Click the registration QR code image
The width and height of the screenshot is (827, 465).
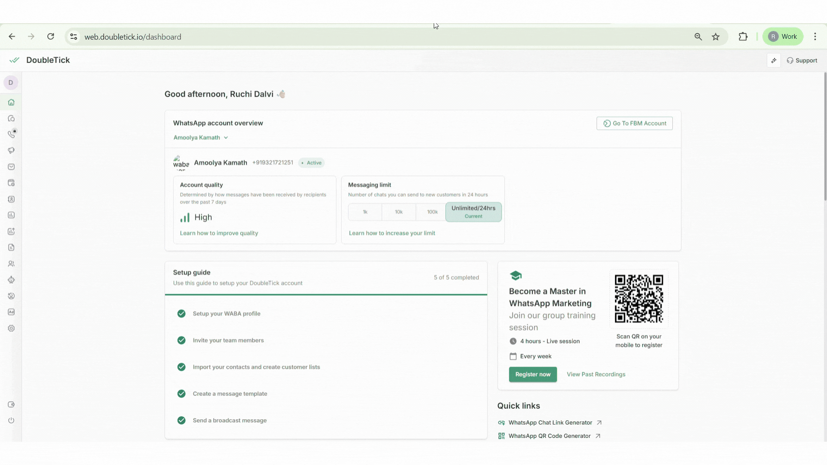[638, 299]
